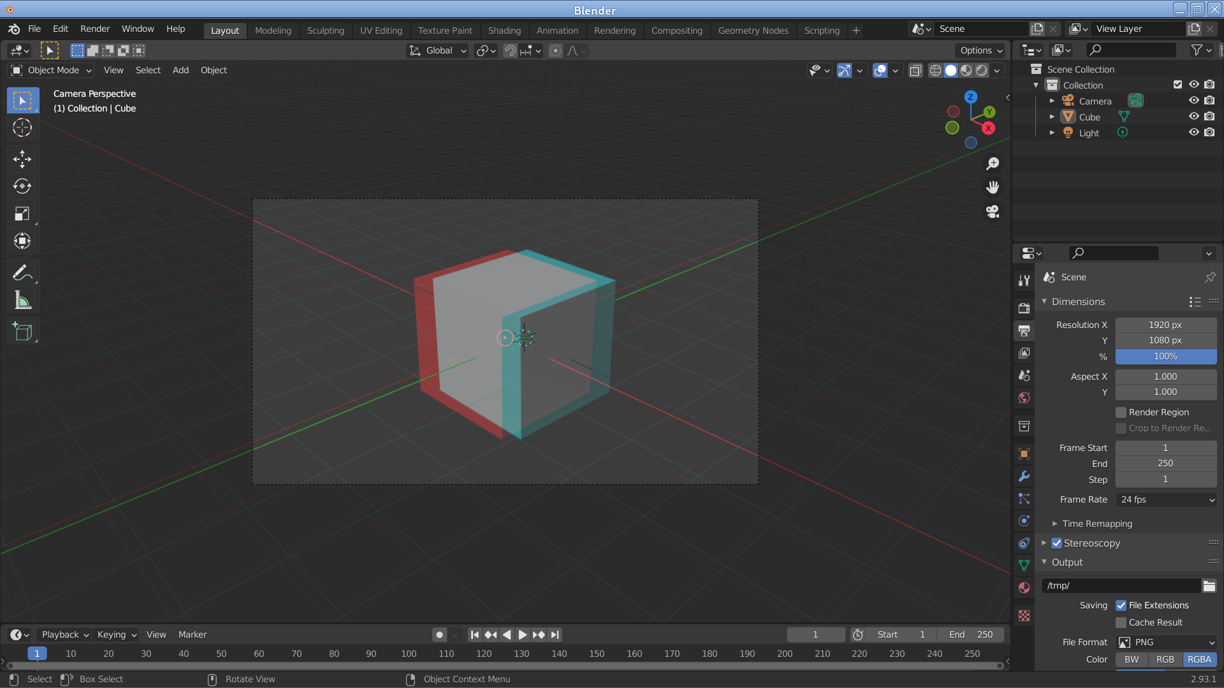The image size is (1224, 688).
Task: Open the Object Mode dropdown
Action: (x=52, y=70)
